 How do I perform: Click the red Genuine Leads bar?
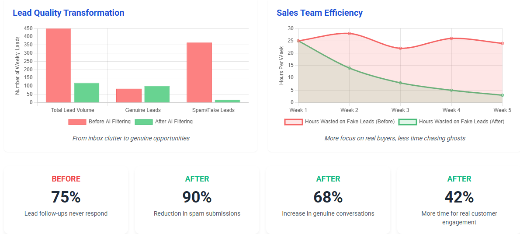click(129, 96)
